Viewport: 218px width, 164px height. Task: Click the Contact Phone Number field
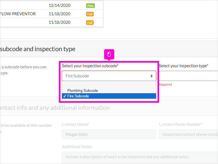[188, 134]
